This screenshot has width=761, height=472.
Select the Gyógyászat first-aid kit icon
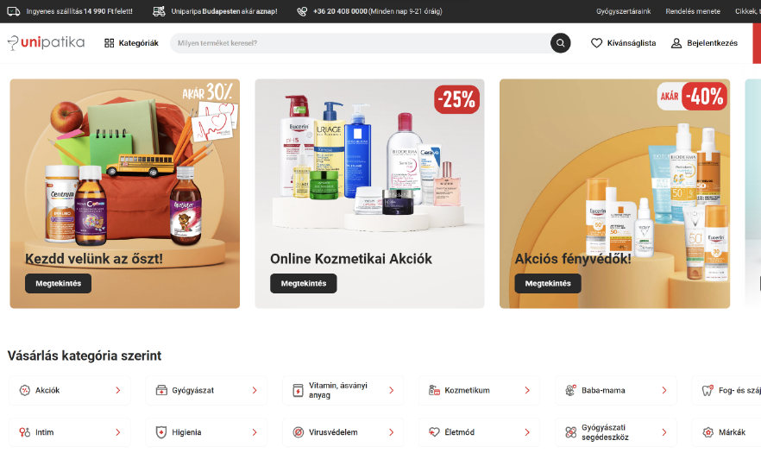161,390
